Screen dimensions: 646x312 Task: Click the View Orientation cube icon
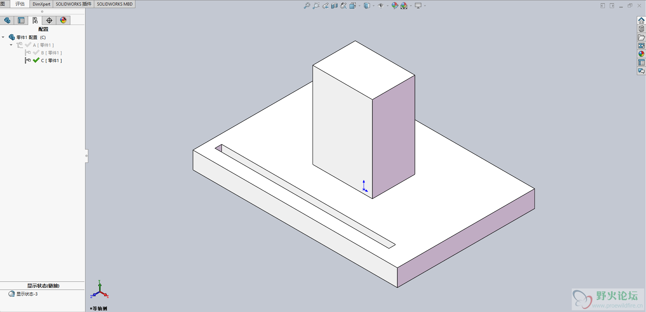click(353, 6)
